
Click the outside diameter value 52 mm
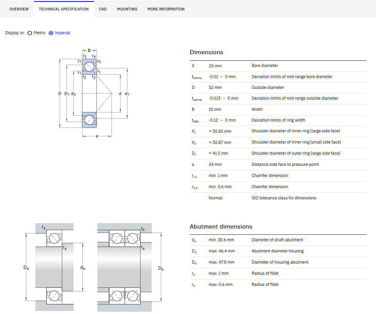click(x=215, y=88)
